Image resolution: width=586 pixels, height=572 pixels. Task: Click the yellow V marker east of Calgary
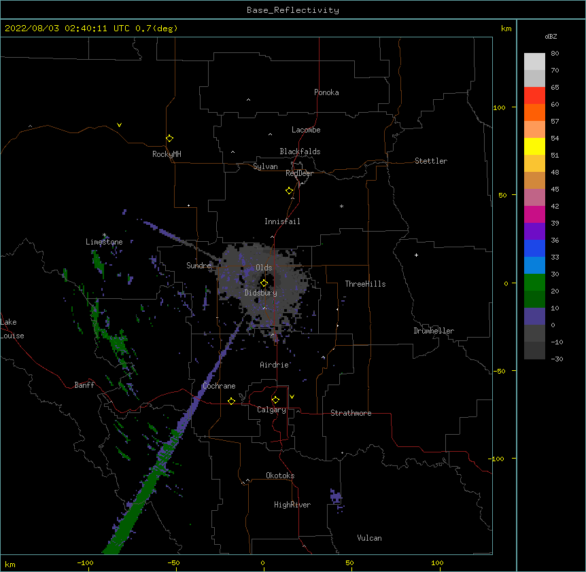pos(292,397)
